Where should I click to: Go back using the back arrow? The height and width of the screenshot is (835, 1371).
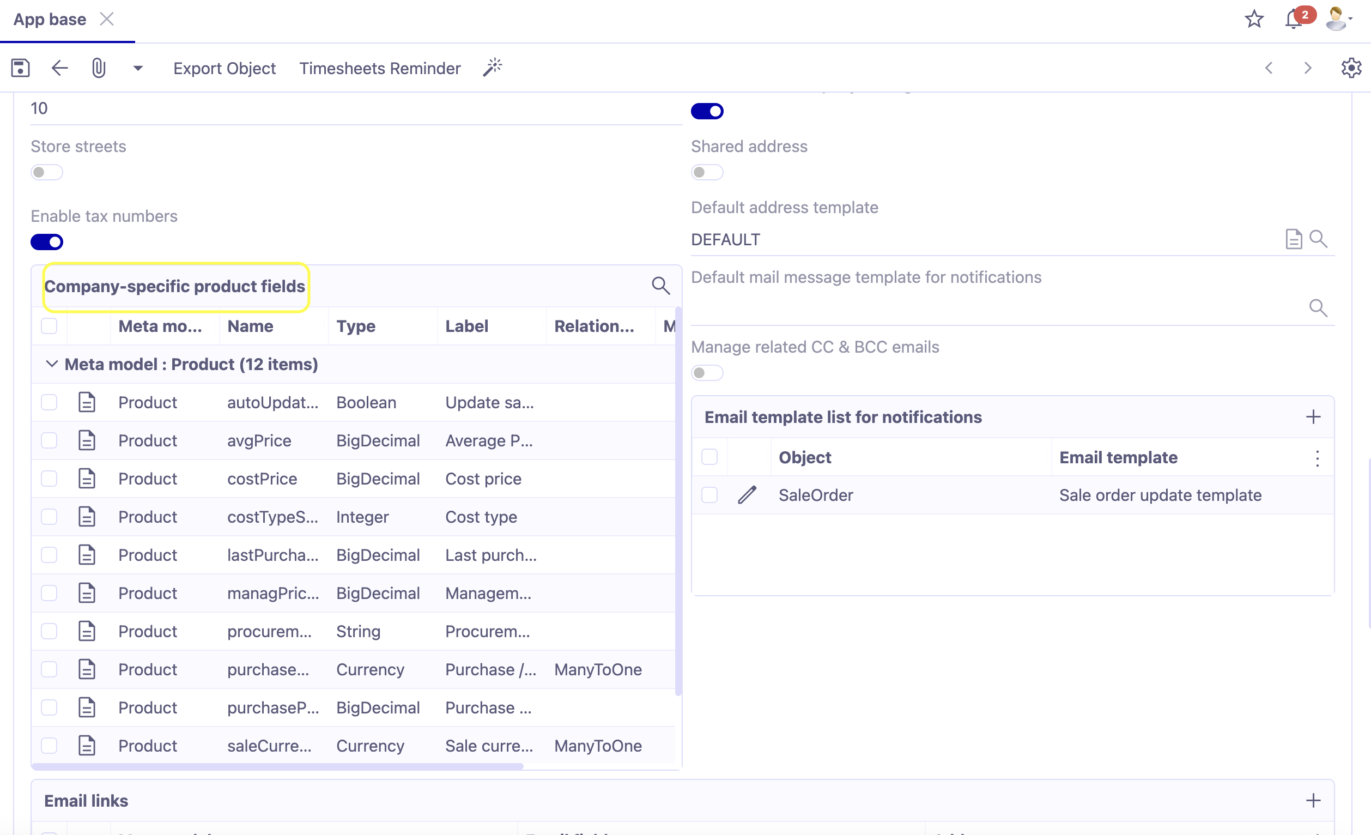pos(59,68)
